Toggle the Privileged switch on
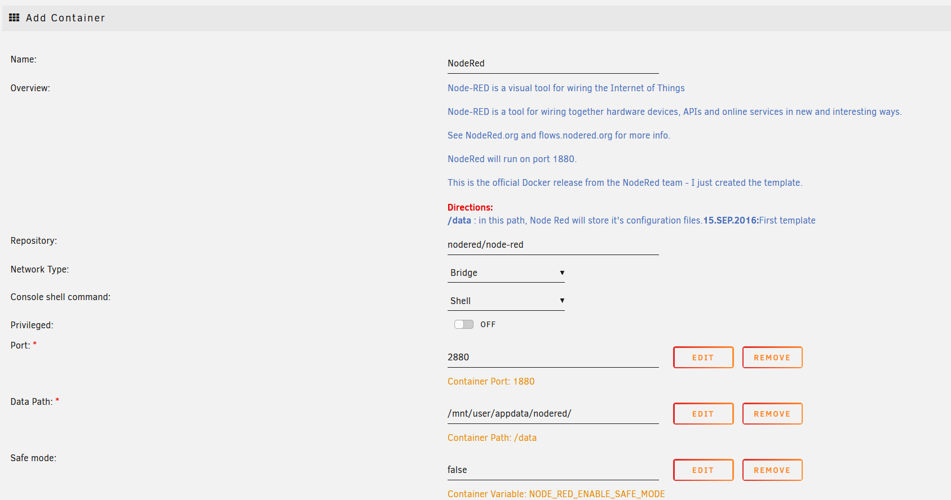This screenshot has width=951, height=500. [x=464, y=324]
